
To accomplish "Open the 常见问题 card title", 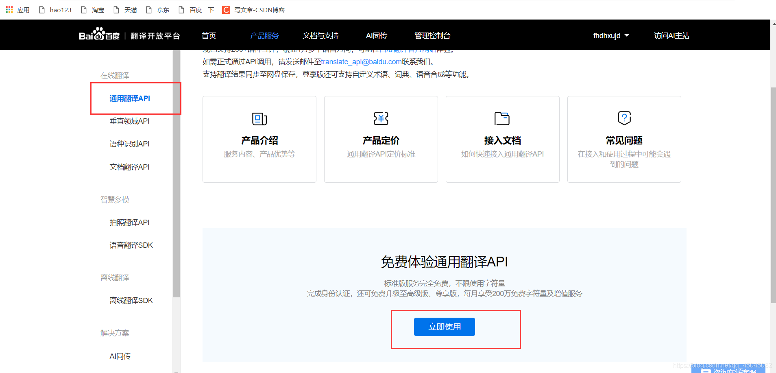I will (x=624, y=141).
